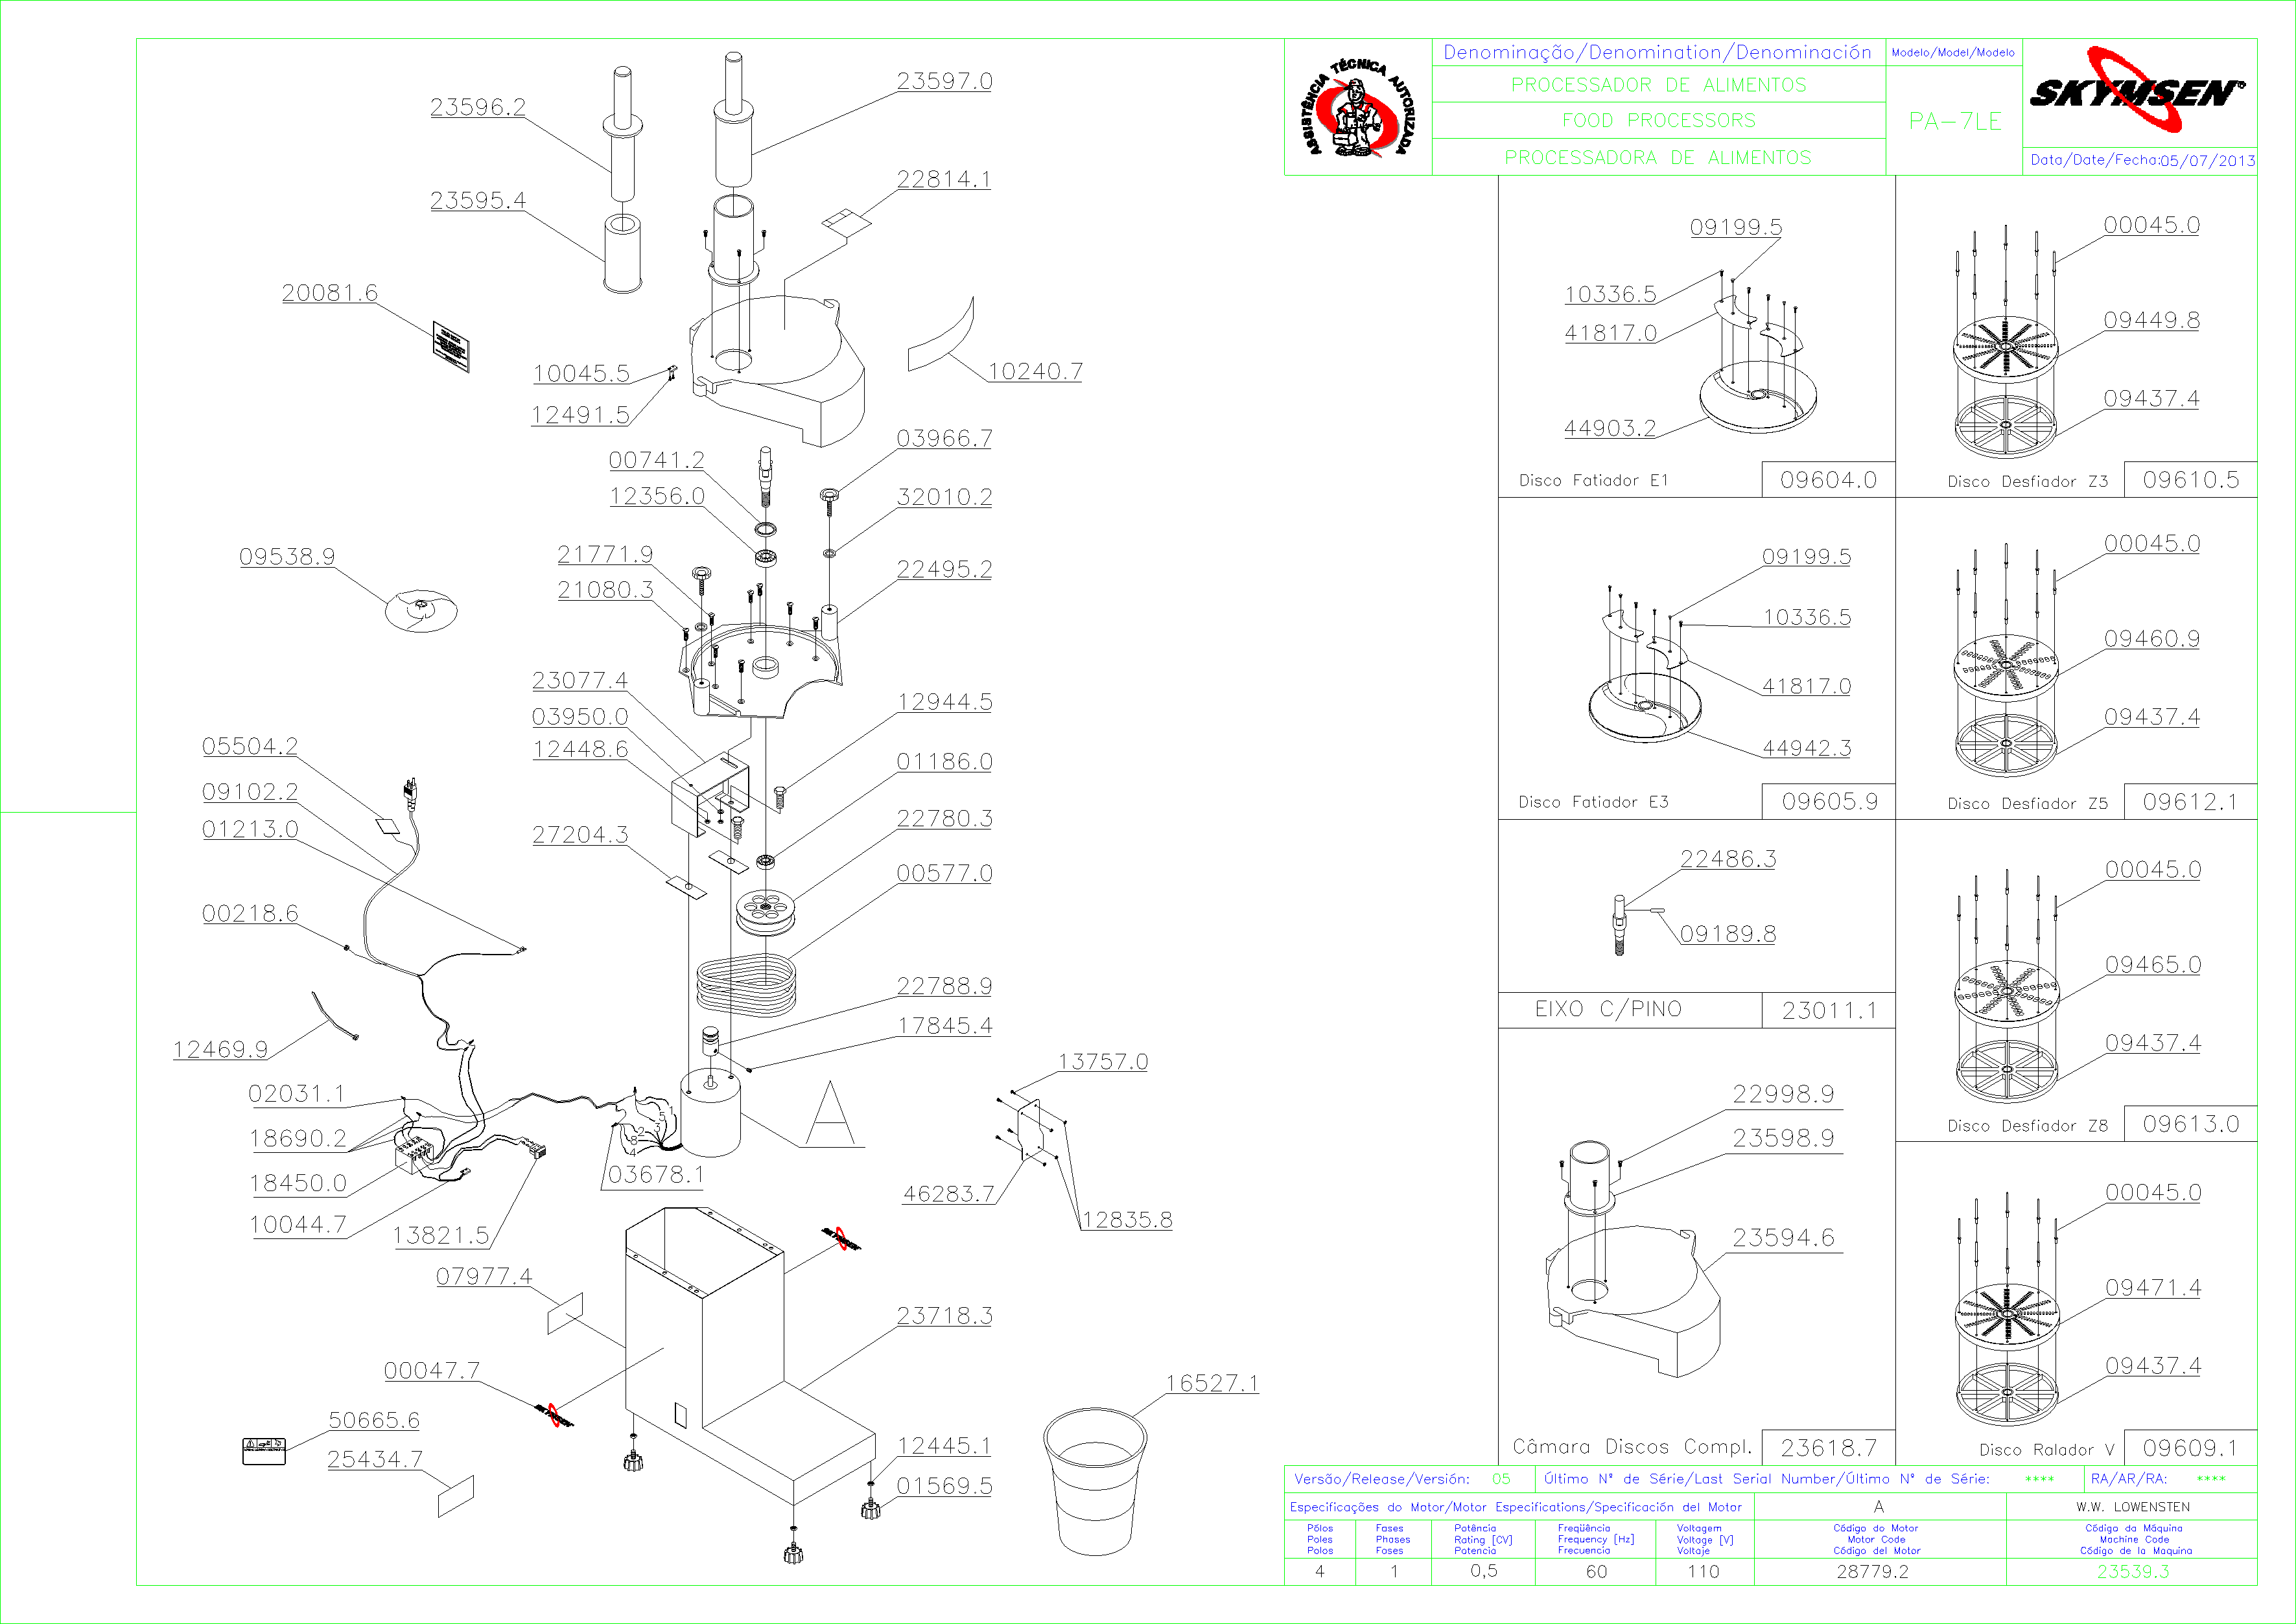Viewport: 2296px width, 1624px height.
Task: Select part label 23595.4
Action: click(478, 200)
